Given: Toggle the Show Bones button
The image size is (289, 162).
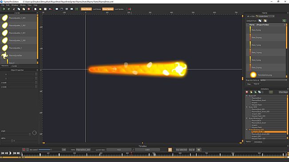Looking at the screenshot, I should tap(86, 9).
